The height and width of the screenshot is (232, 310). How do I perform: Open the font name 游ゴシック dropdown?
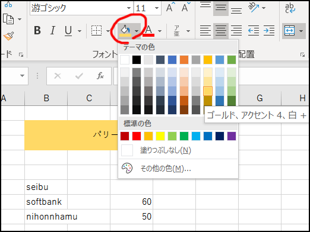(x=129, y=8)
